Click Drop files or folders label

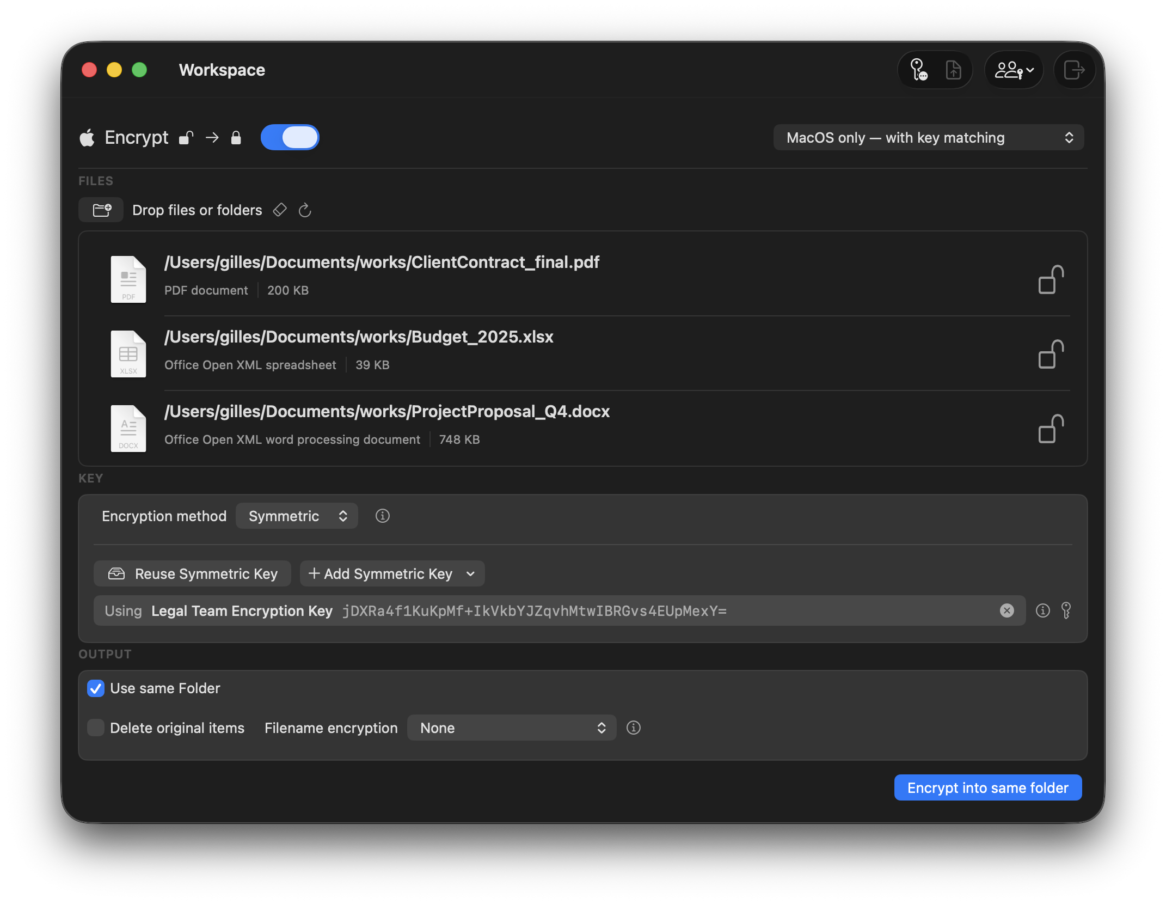click(197, 210)
